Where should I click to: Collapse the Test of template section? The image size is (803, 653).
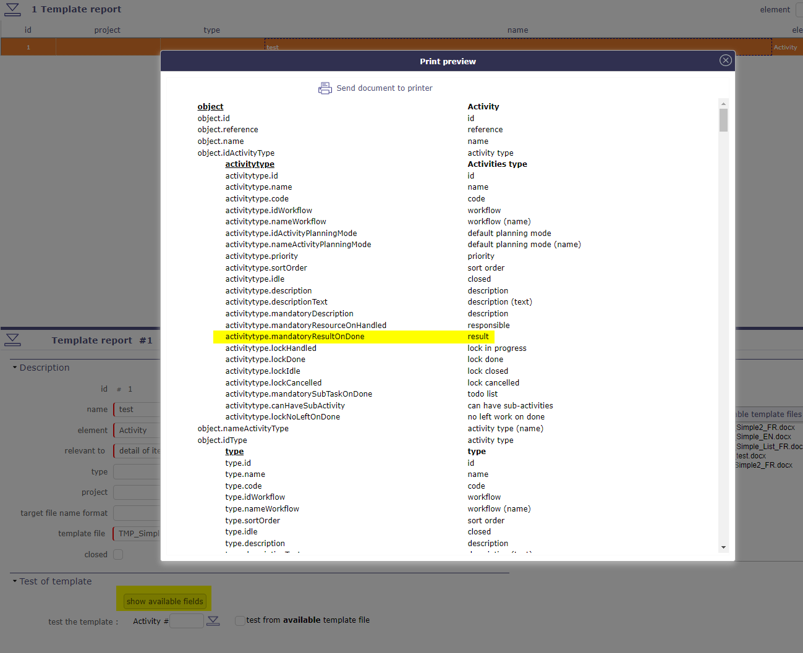point(15,581)
